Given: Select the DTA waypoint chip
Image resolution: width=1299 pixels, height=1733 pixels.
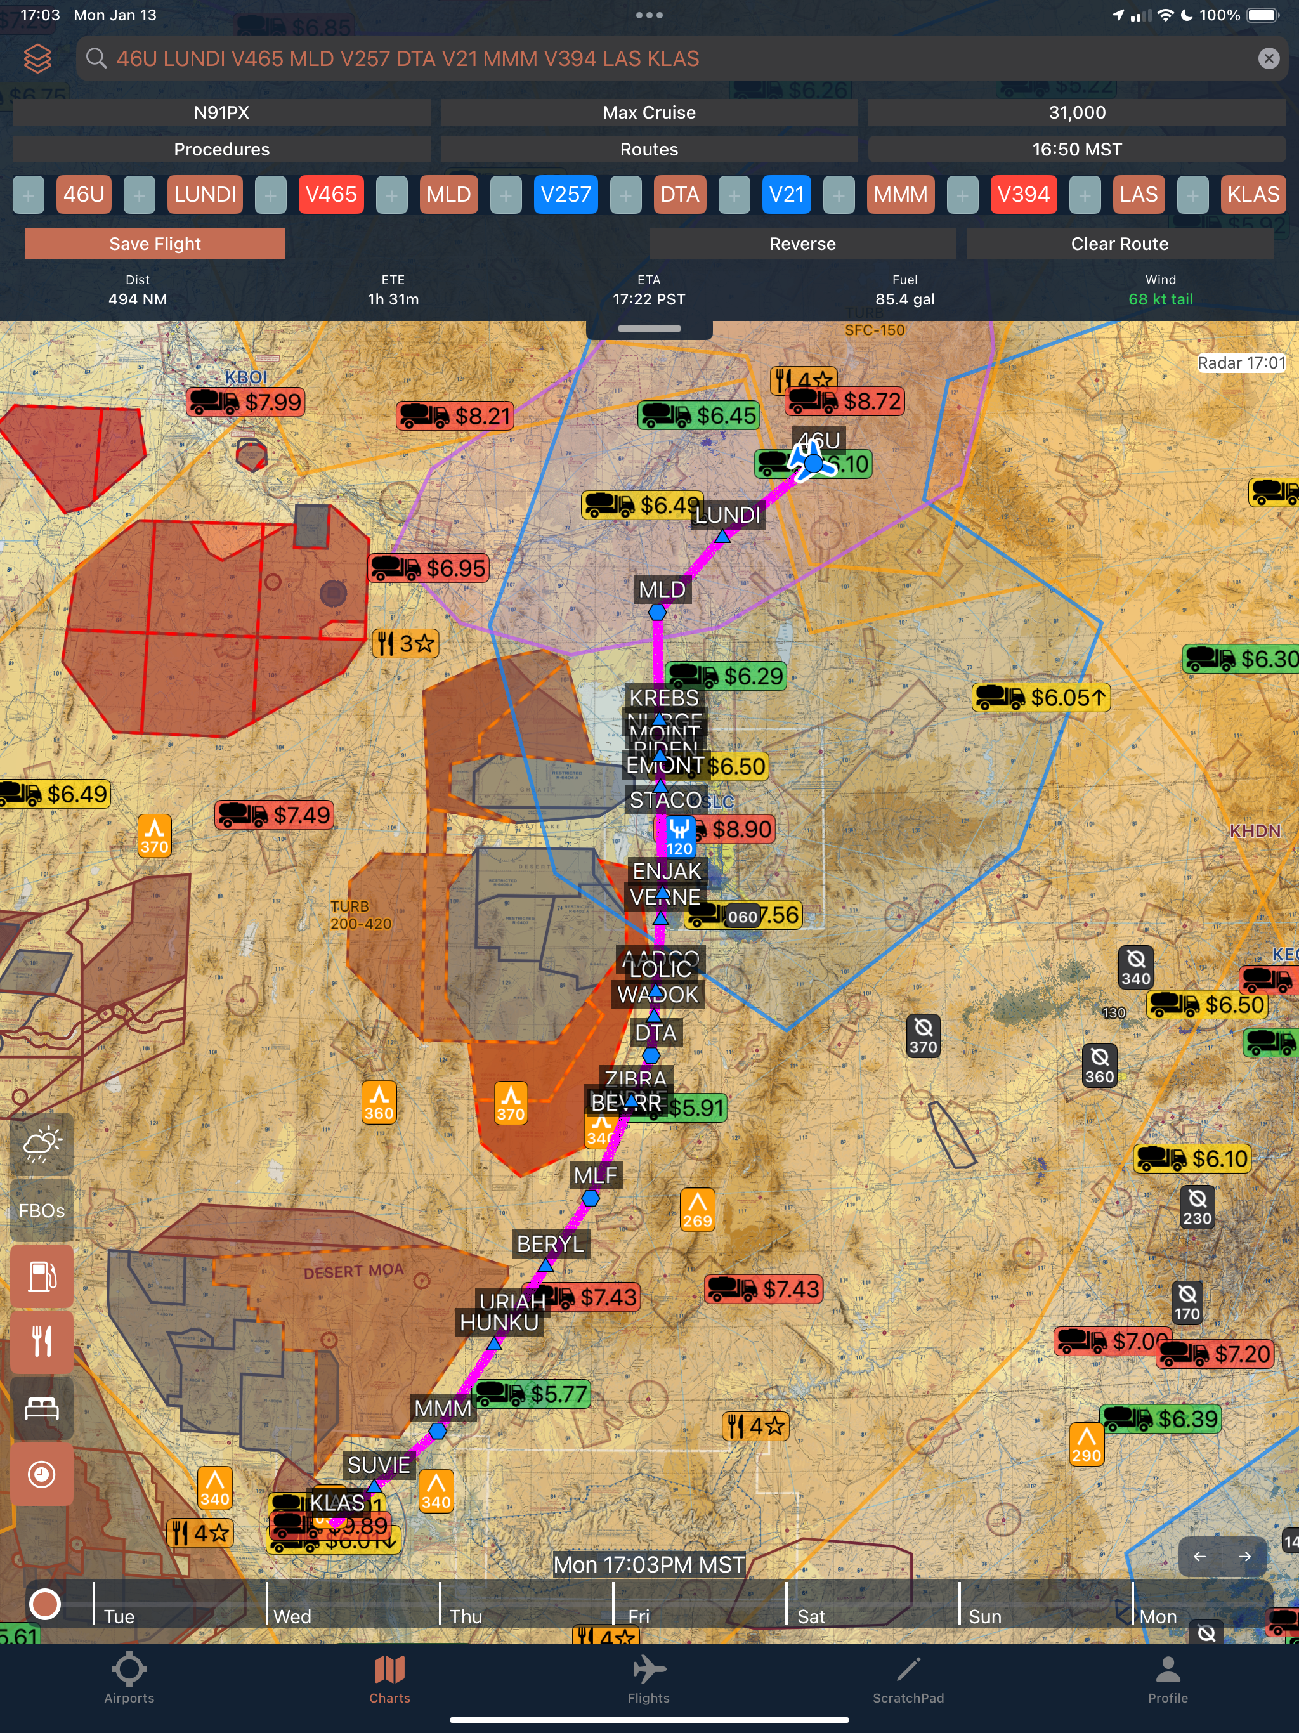Looking at the screenshot, I should pos(679,194).
